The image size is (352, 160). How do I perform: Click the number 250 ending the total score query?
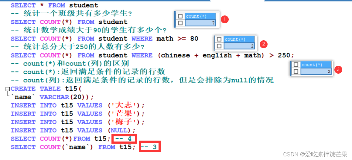pos(284,55)
